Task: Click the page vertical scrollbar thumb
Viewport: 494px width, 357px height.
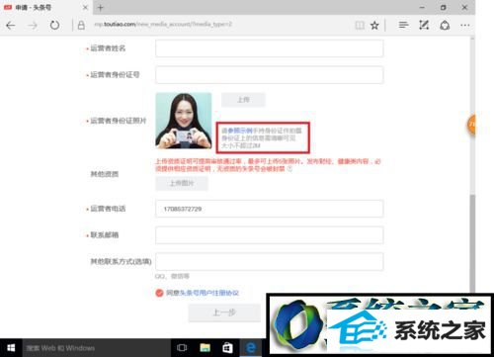Action: coord(472,243)
